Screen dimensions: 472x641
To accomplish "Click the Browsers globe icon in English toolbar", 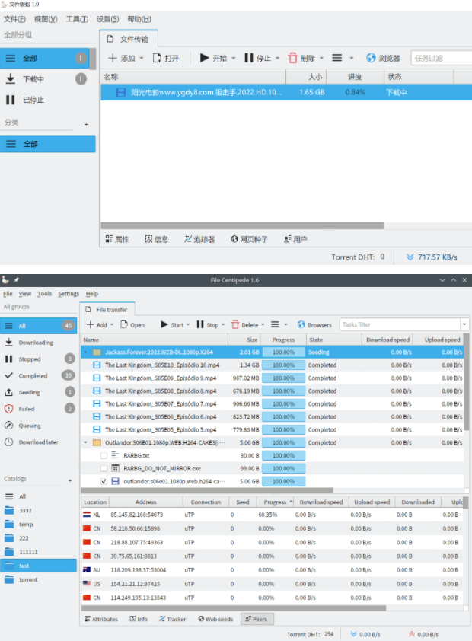I will pyautogui.click(x=301, y=325).
